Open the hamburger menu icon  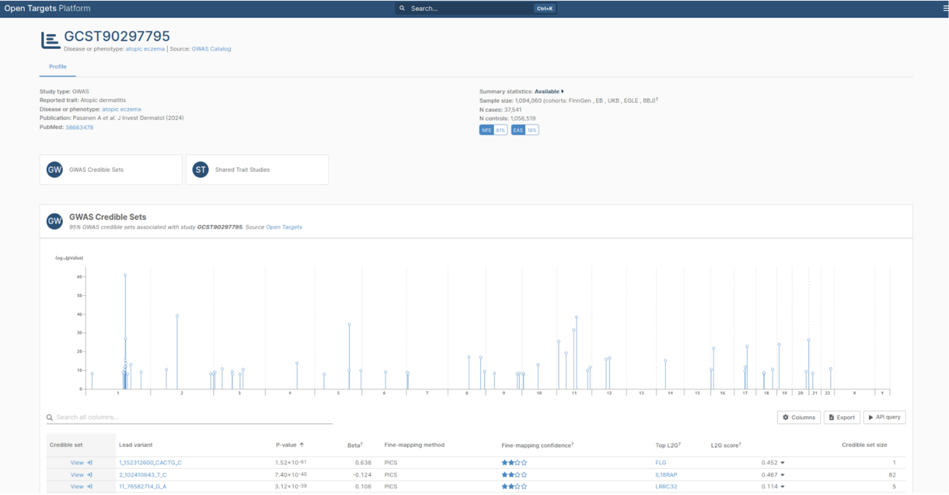(945, 8)
